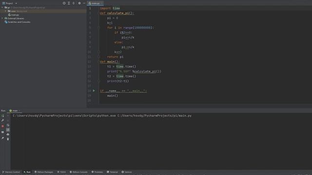Screen dimensions: 312x175
Task: Open the TODO tool window
Action: (61, 172)
